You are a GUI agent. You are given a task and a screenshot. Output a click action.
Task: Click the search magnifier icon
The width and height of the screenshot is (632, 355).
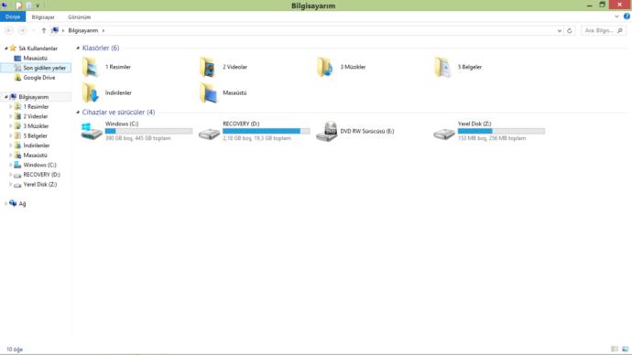620,30
